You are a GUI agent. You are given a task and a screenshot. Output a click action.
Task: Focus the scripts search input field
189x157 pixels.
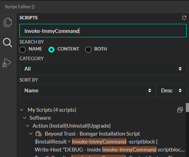click(x=103, y=31)
